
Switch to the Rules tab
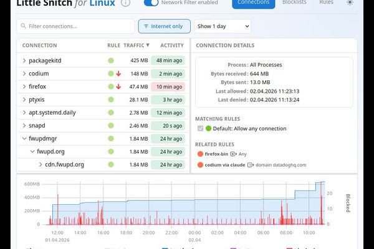coord(326,2)
